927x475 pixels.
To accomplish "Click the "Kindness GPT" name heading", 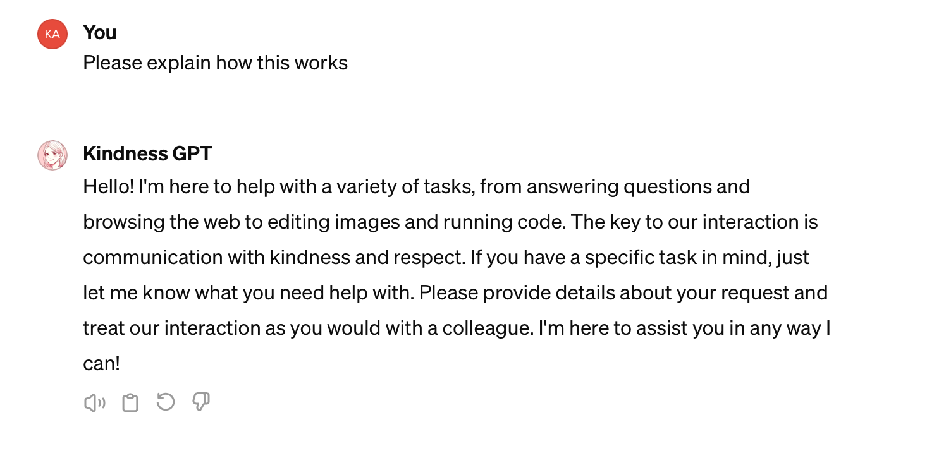I will click(x=147, y=153).
